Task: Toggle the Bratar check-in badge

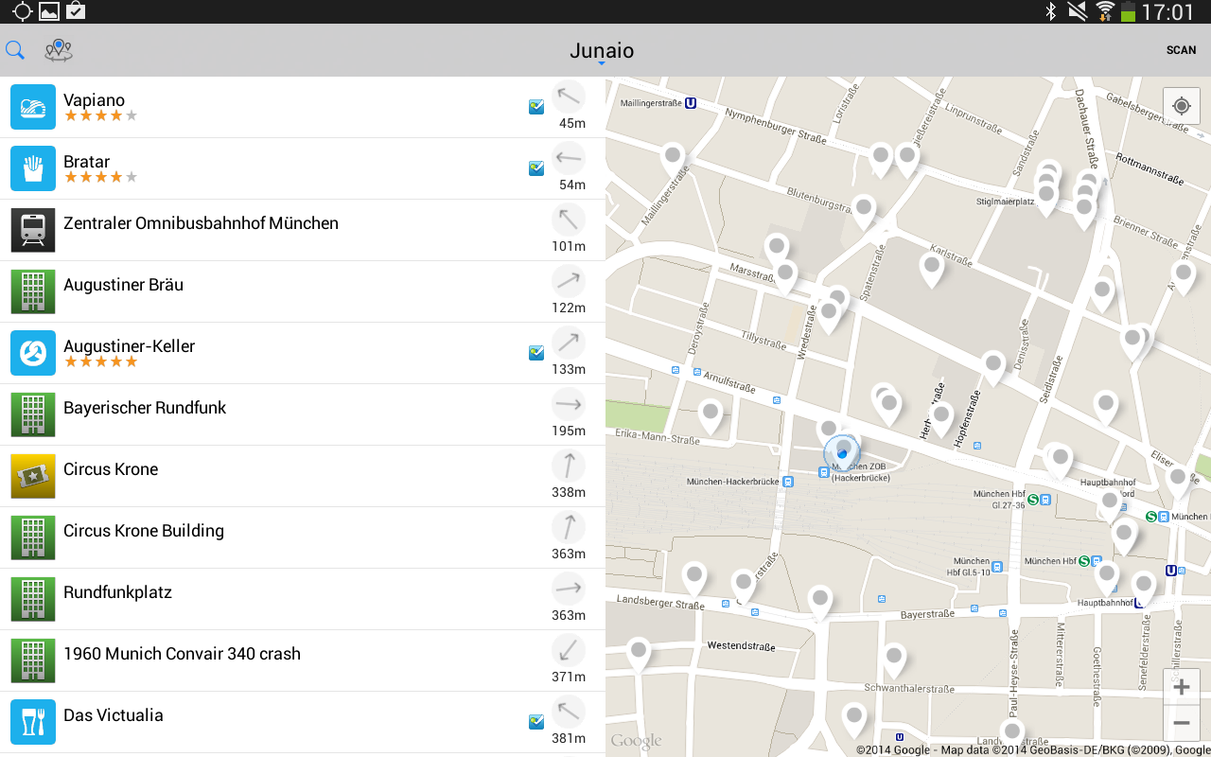Action: (x=536, y=168)
